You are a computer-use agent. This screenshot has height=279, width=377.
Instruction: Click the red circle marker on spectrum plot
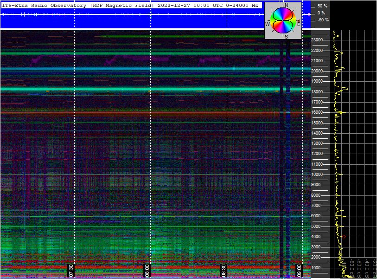(x=344, y=237)
